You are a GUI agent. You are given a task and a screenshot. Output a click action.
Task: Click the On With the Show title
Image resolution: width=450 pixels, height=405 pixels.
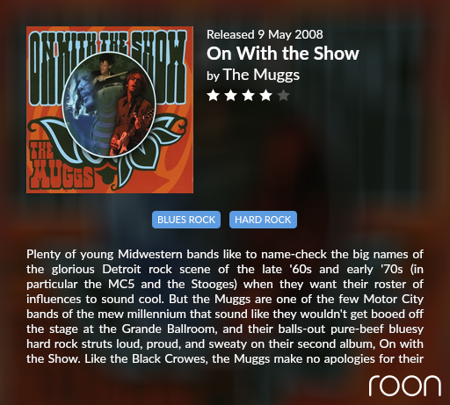point(283,54)
